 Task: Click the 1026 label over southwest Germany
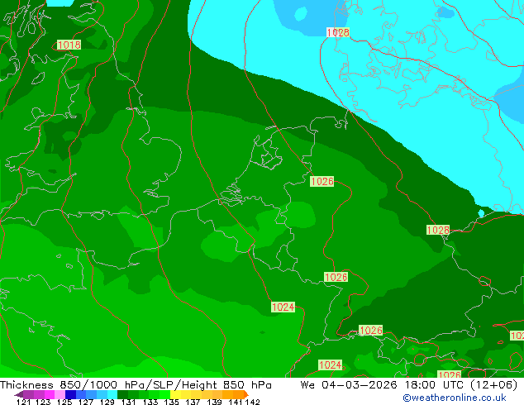pos(336,277)
